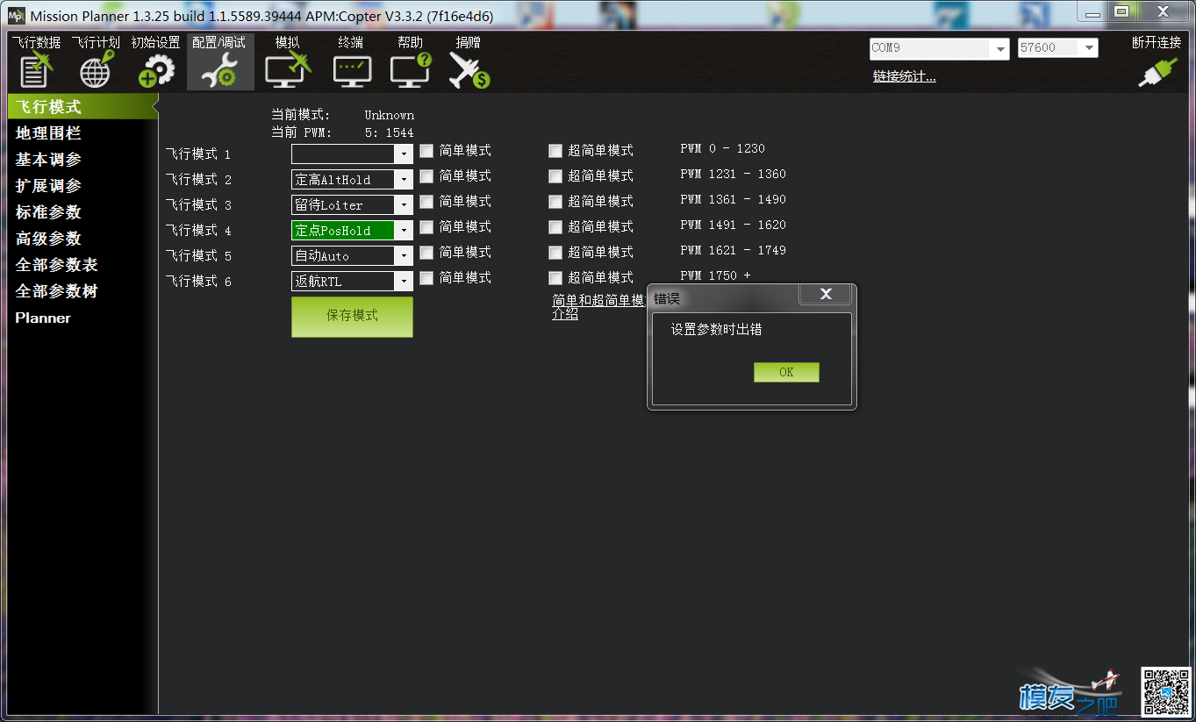
Task: Toggle 简单模式 for flight mode 1
Action: 426,151
